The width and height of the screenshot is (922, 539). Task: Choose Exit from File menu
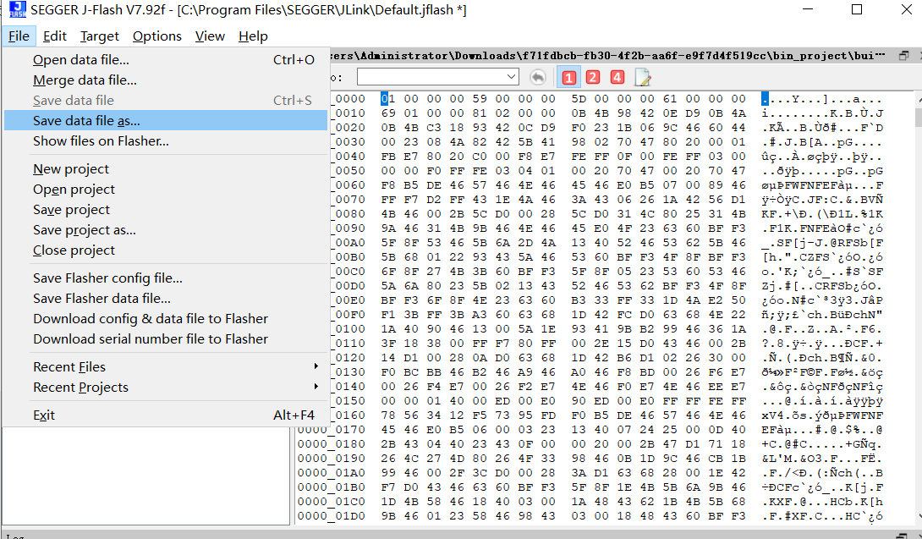pos(165,415)
